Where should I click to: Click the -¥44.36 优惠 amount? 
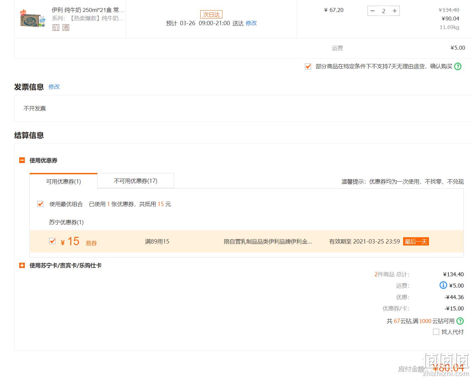(x=454, y=297)
